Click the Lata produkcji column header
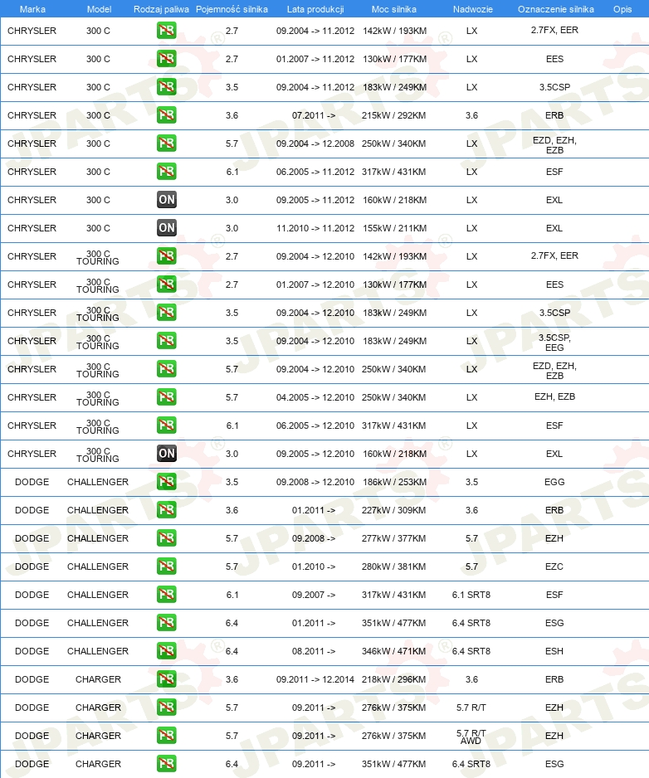 click(x=315, y=9)
